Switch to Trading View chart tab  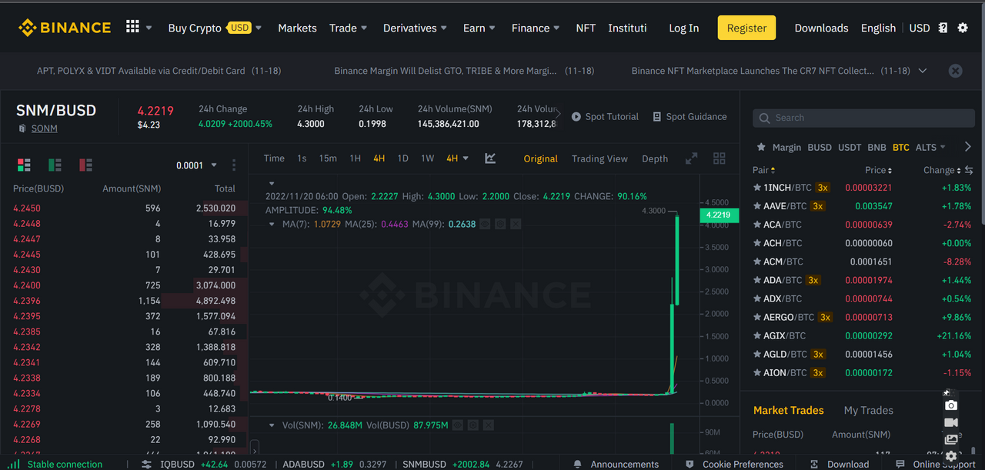[599, 158]
